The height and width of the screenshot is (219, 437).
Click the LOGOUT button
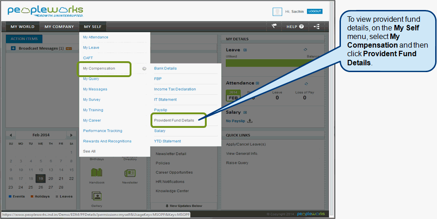pos(315,11)
